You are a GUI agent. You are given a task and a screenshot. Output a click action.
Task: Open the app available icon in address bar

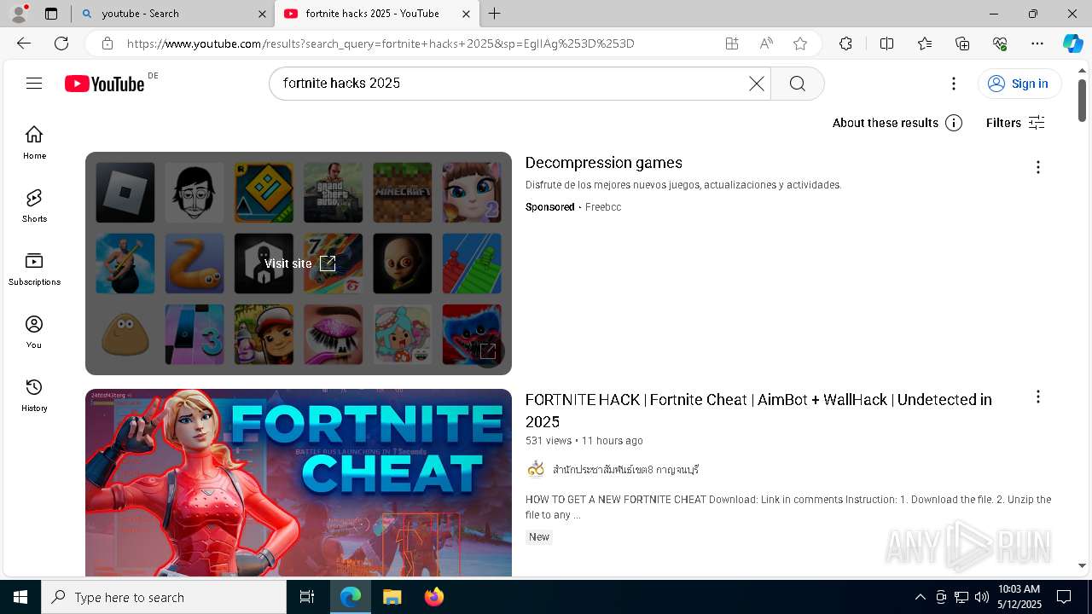pyautogui.click(x=732, y=43)
